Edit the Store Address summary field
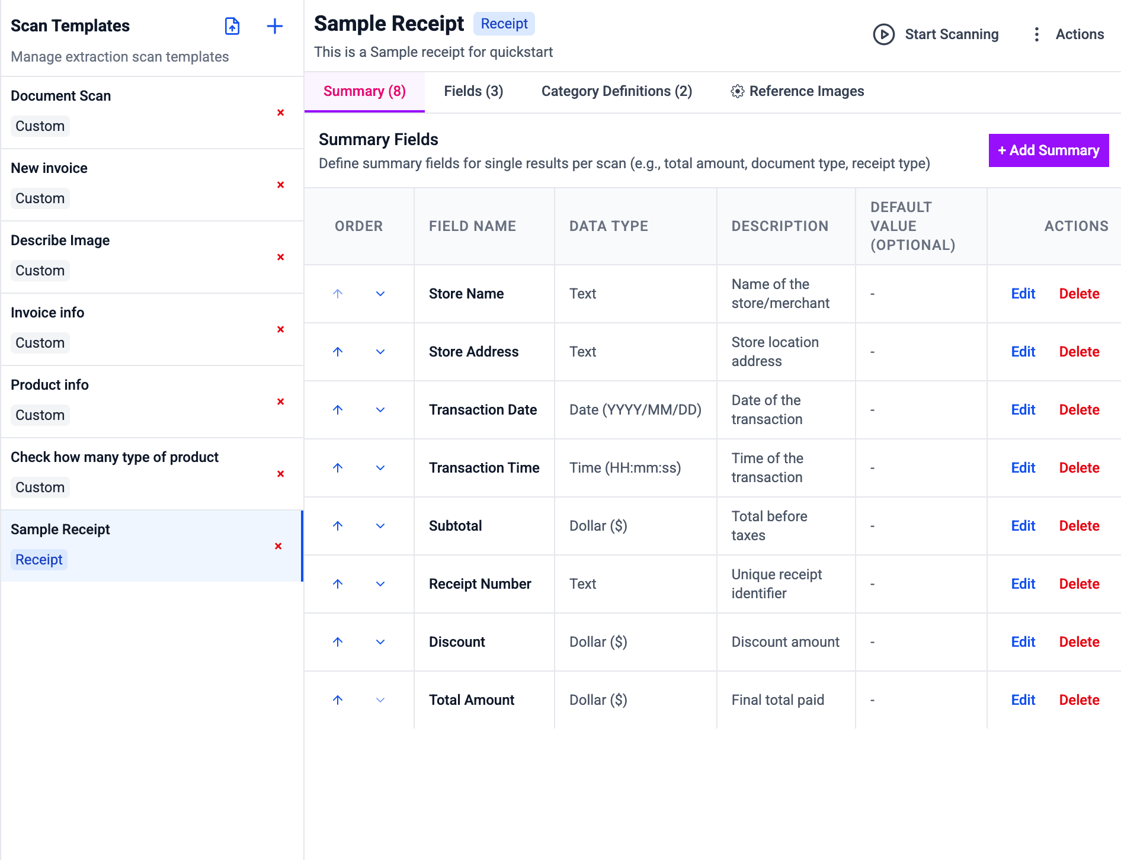1121x860 pixels. pyautogui.click(x=1023, y=352)
